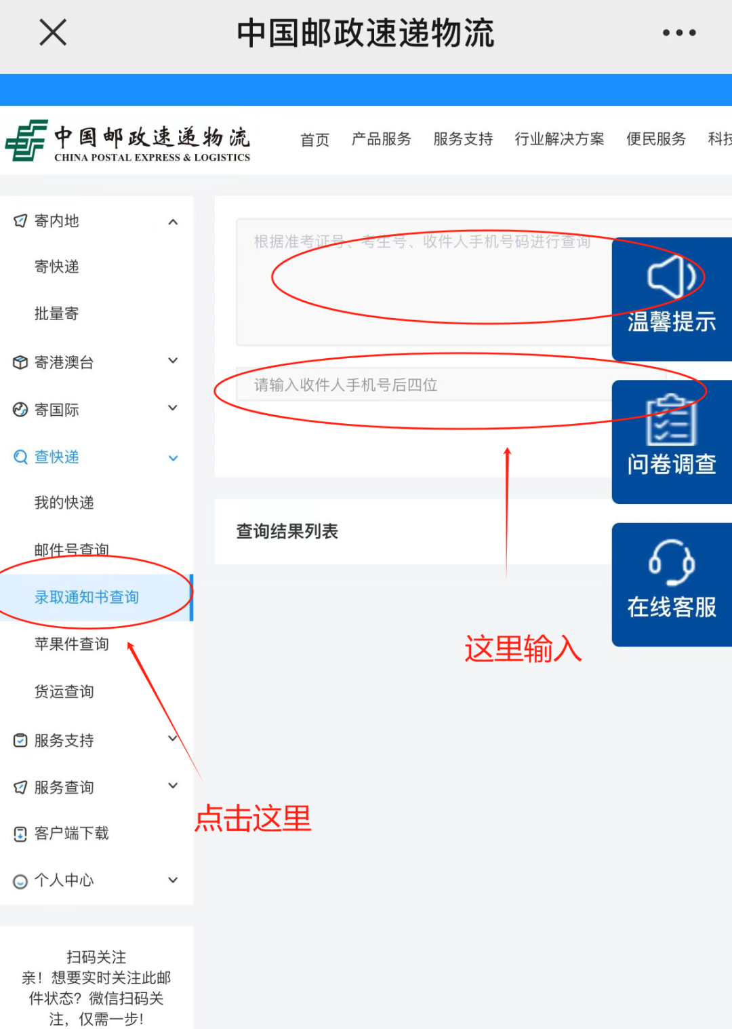Expand the 服务支持 sidebar section
The image size is (732, 1029).
click(174, 739)
